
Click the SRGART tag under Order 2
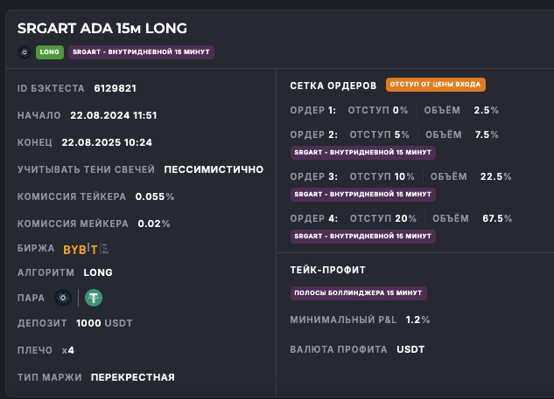coord(361,152)
